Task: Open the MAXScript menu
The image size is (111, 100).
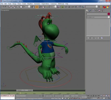Action: (61, 4)
